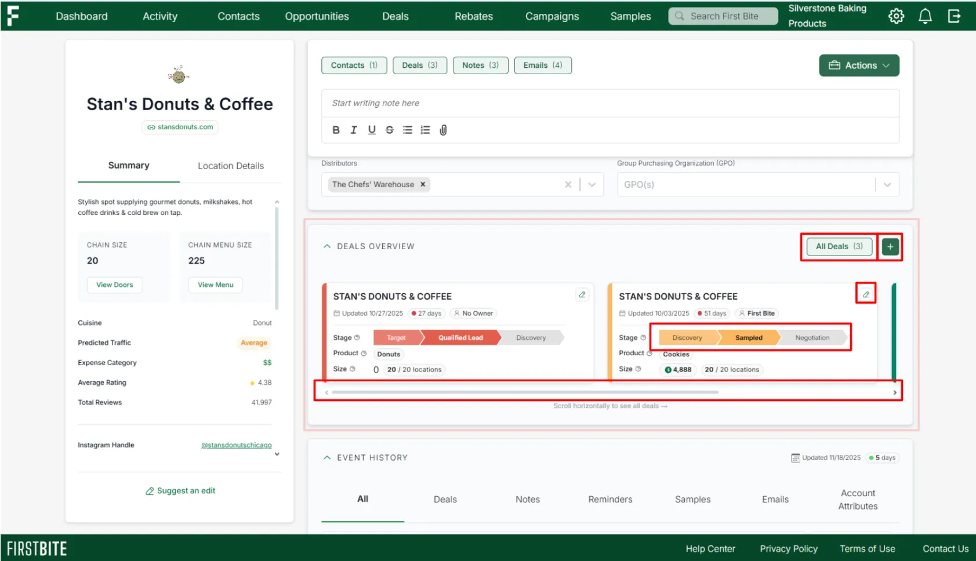Image resolution: width=976 pixels, height=561 pixels.
Task: Select Qualified Lead stage on Donuts deal
Action: coord(460,338)
